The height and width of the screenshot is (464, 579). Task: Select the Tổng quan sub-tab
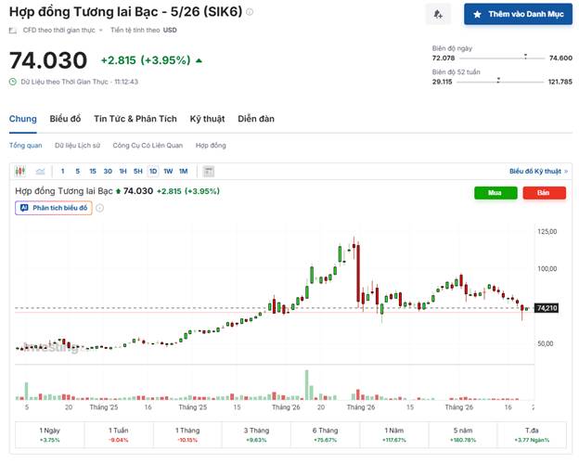[25, 145]
